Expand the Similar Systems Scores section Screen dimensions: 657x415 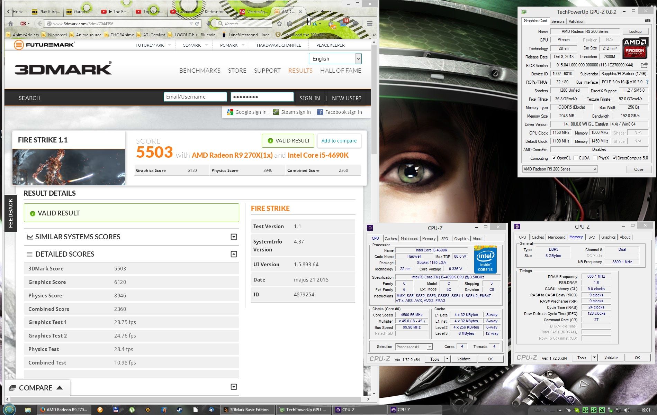click(x=234, y=237)
